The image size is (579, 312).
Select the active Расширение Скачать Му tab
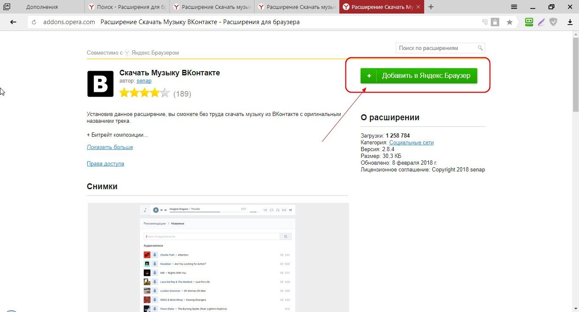tap(381, 7)
